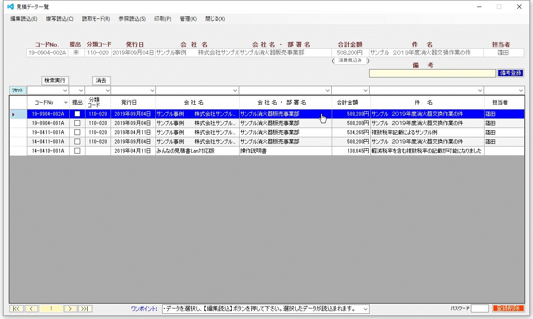Click the 閉じる(X) menu item
The image size is (533, 319).
pyautogui.click(x=215, y=19)
